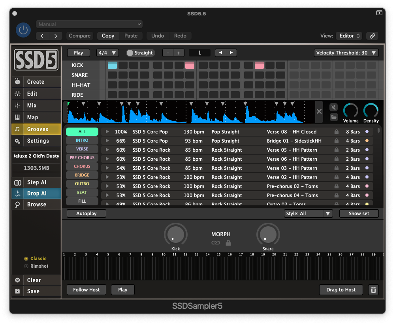This screenshot has height=325, width=395.
Task: Click the Save disk icon
Action: [x=18, y=291]
